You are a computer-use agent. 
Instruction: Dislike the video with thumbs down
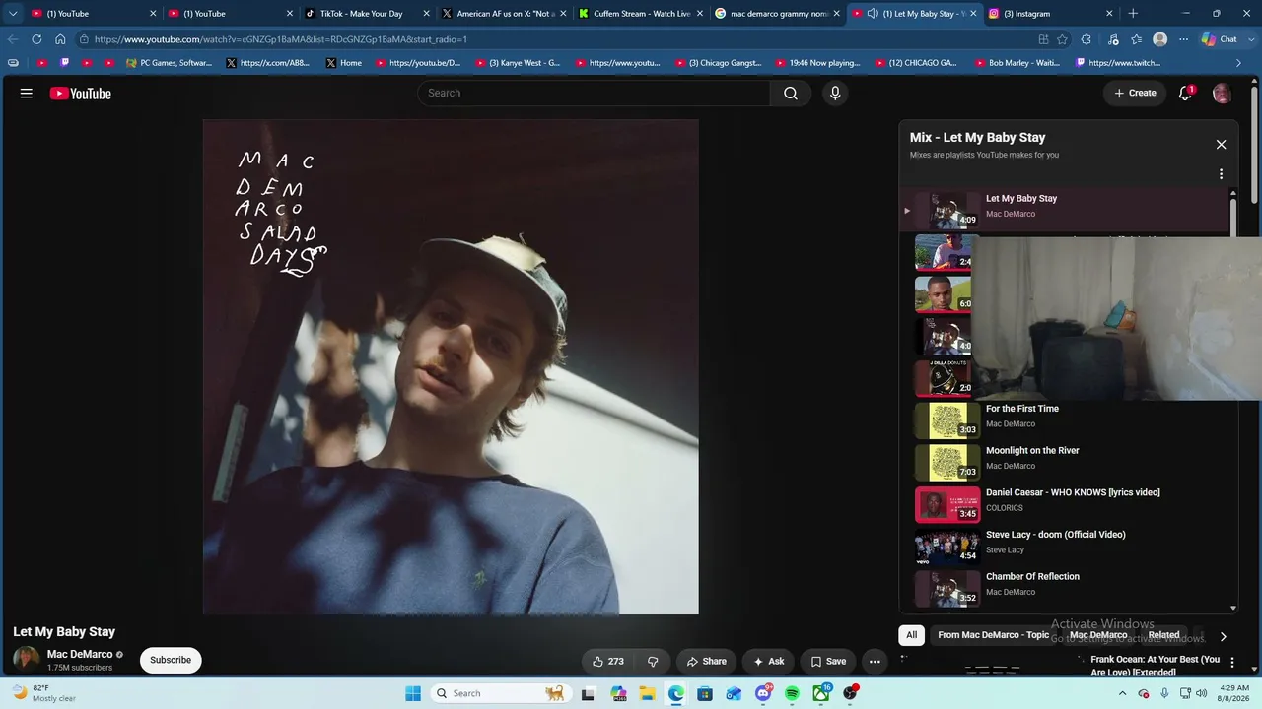(x=653, y=661)
